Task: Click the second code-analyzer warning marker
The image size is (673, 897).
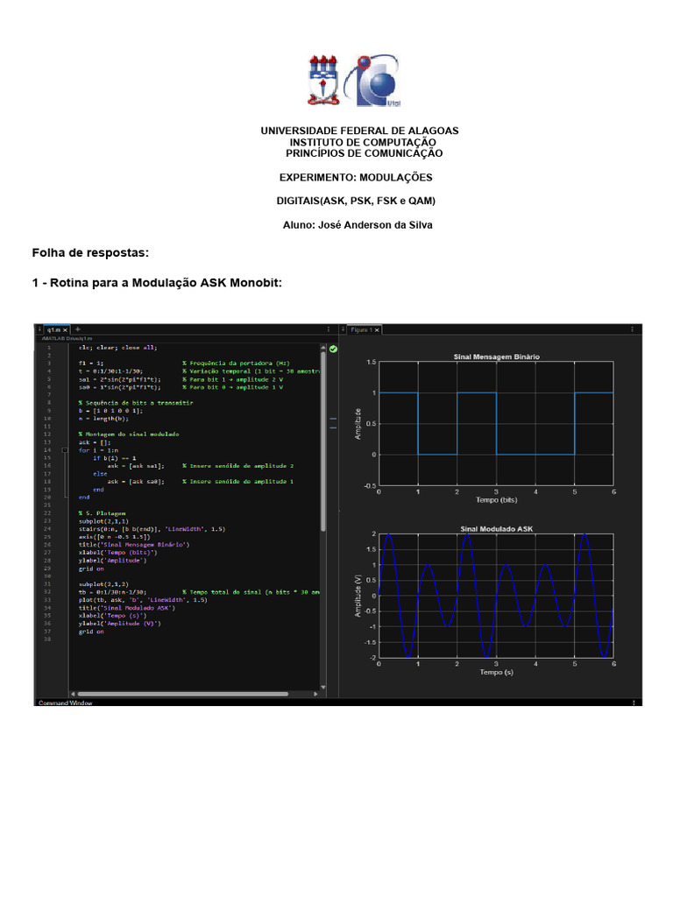Action: tap(333, 427)
